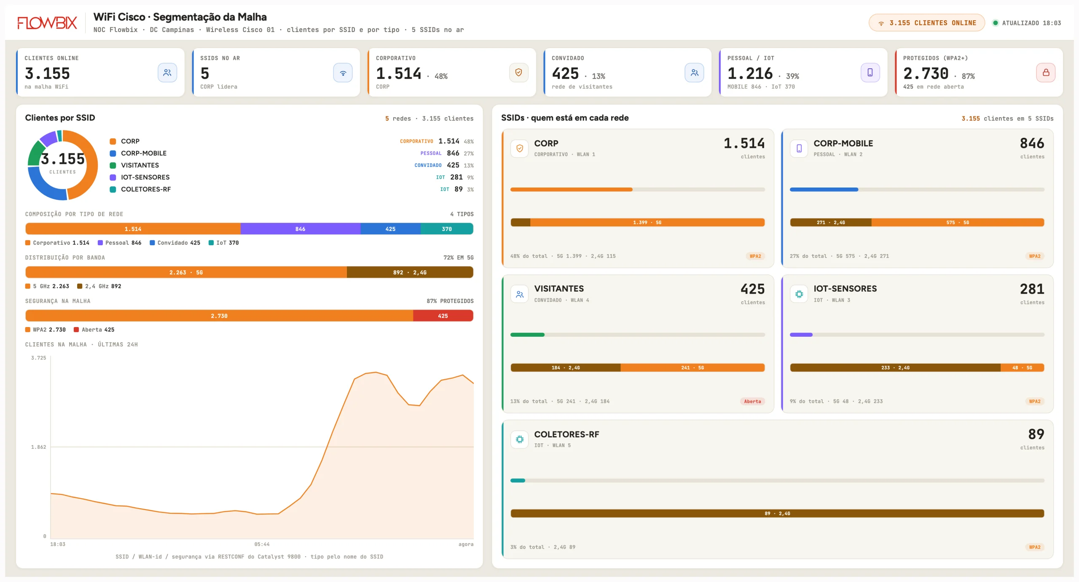Click the '2,4 GHz 892' legend entry
The height and width of the screenshot is (582, 1079).
pos(99,286)
